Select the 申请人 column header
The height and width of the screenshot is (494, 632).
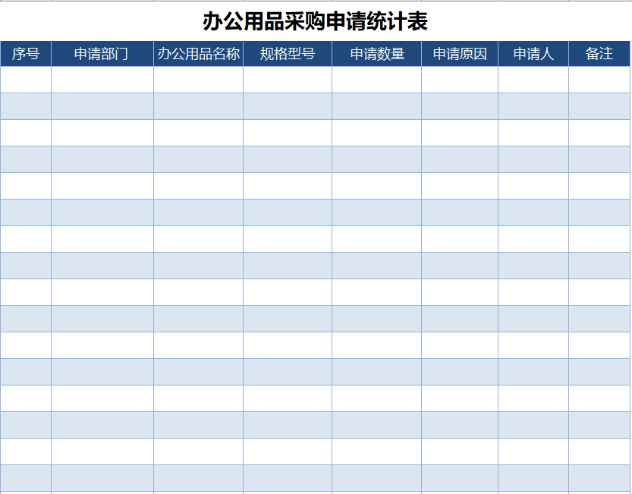pos(532,54)
